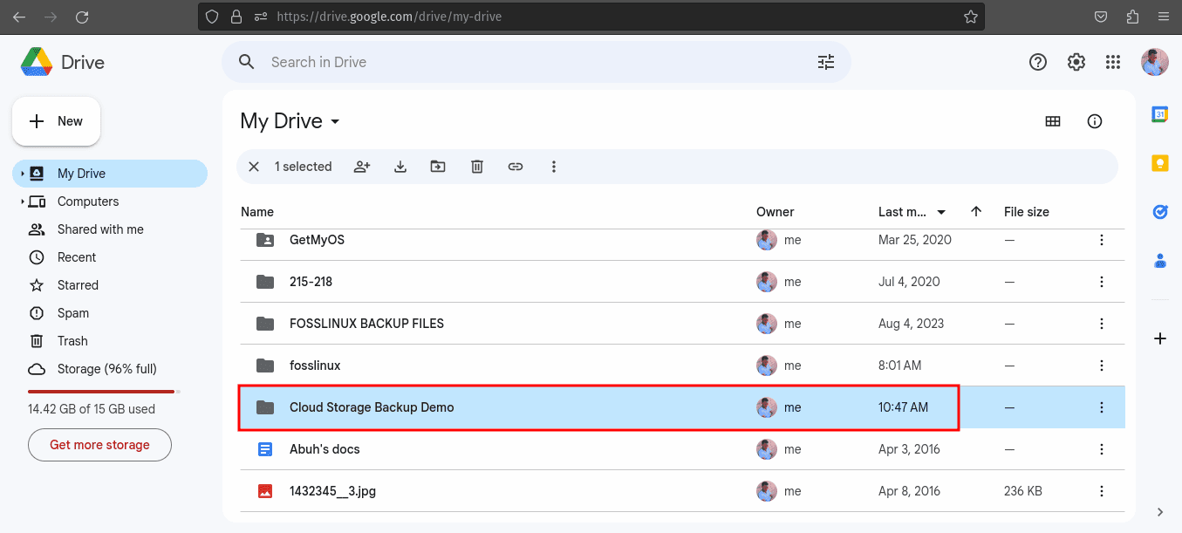Screen dimensions: 1182x533
Task: Select the Abuh's docs document
Action: pos(682,449)
